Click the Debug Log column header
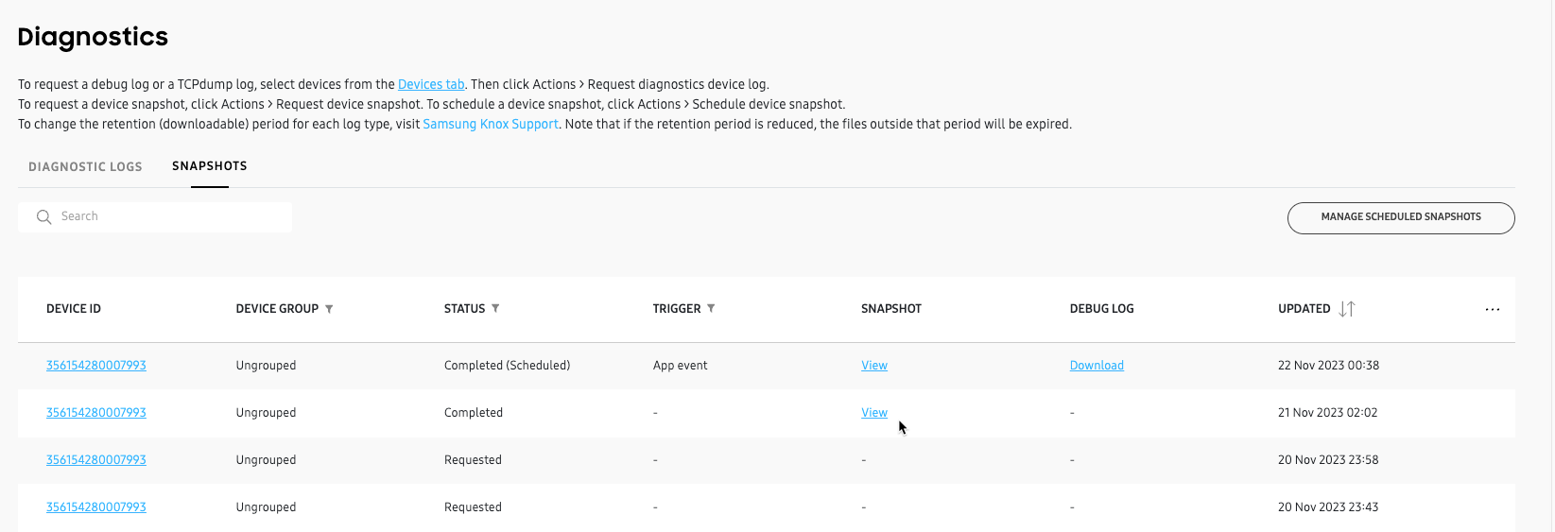Screen dimensions: 1555x532 [x=1102, y=309]
